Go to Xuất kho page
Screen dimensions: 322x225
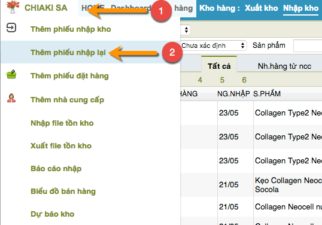pyautogui.click(x=261, y=8)
